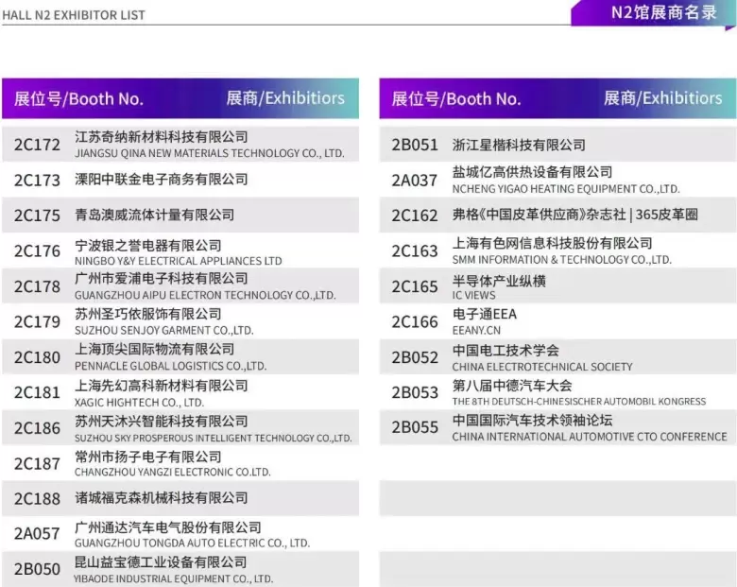Select 江苏奇纳新材料科技有限公司 exhibitor name
This screenshot has width=737, height=587.
click(x=162, y=137)
